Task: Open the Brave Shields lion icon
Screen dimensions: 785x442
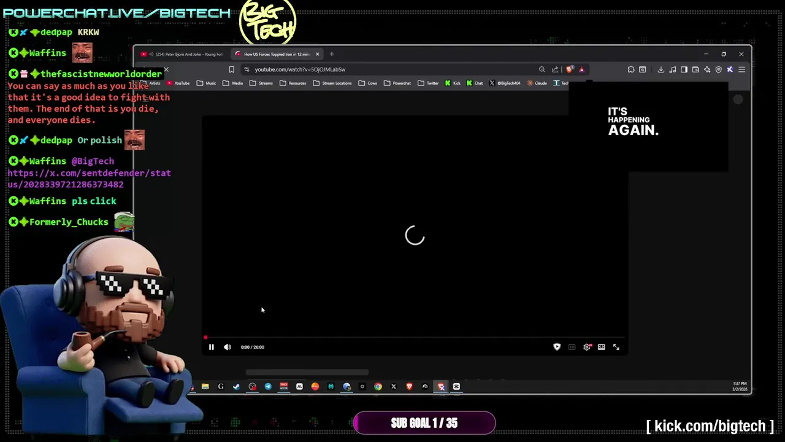Action: 569,69
